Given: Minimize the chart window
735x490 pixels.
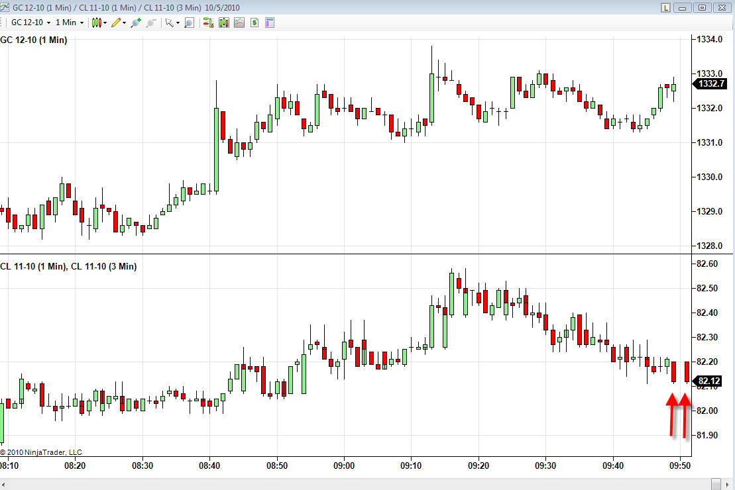Looking at the screenshot, I should (683, 7).
